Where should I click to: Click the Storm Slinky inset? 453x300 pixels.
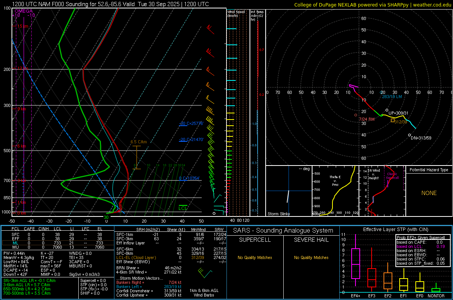coord(289,191)
